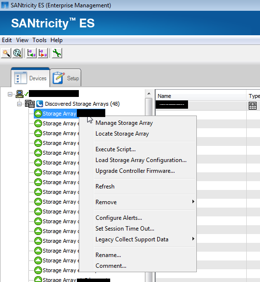Expand the Remove submenu arrow

click(193, 201)
